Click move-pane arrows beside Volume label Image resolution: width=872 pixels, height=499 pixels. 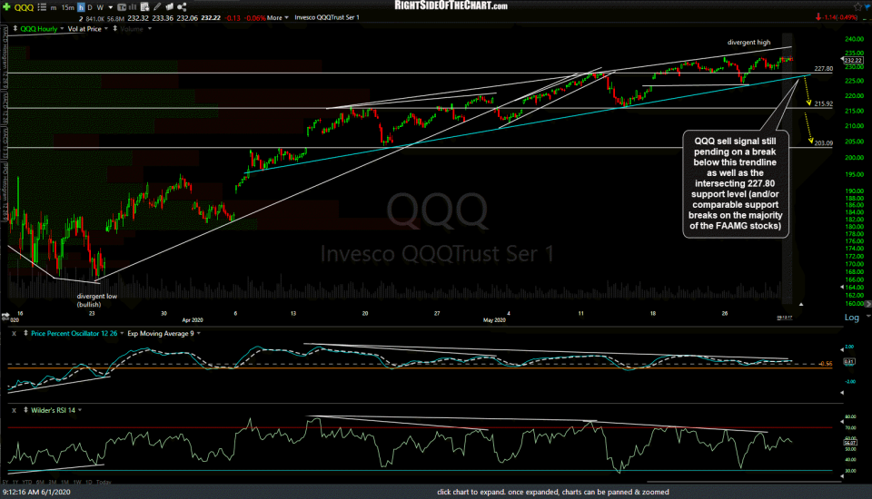click(115, 28)
